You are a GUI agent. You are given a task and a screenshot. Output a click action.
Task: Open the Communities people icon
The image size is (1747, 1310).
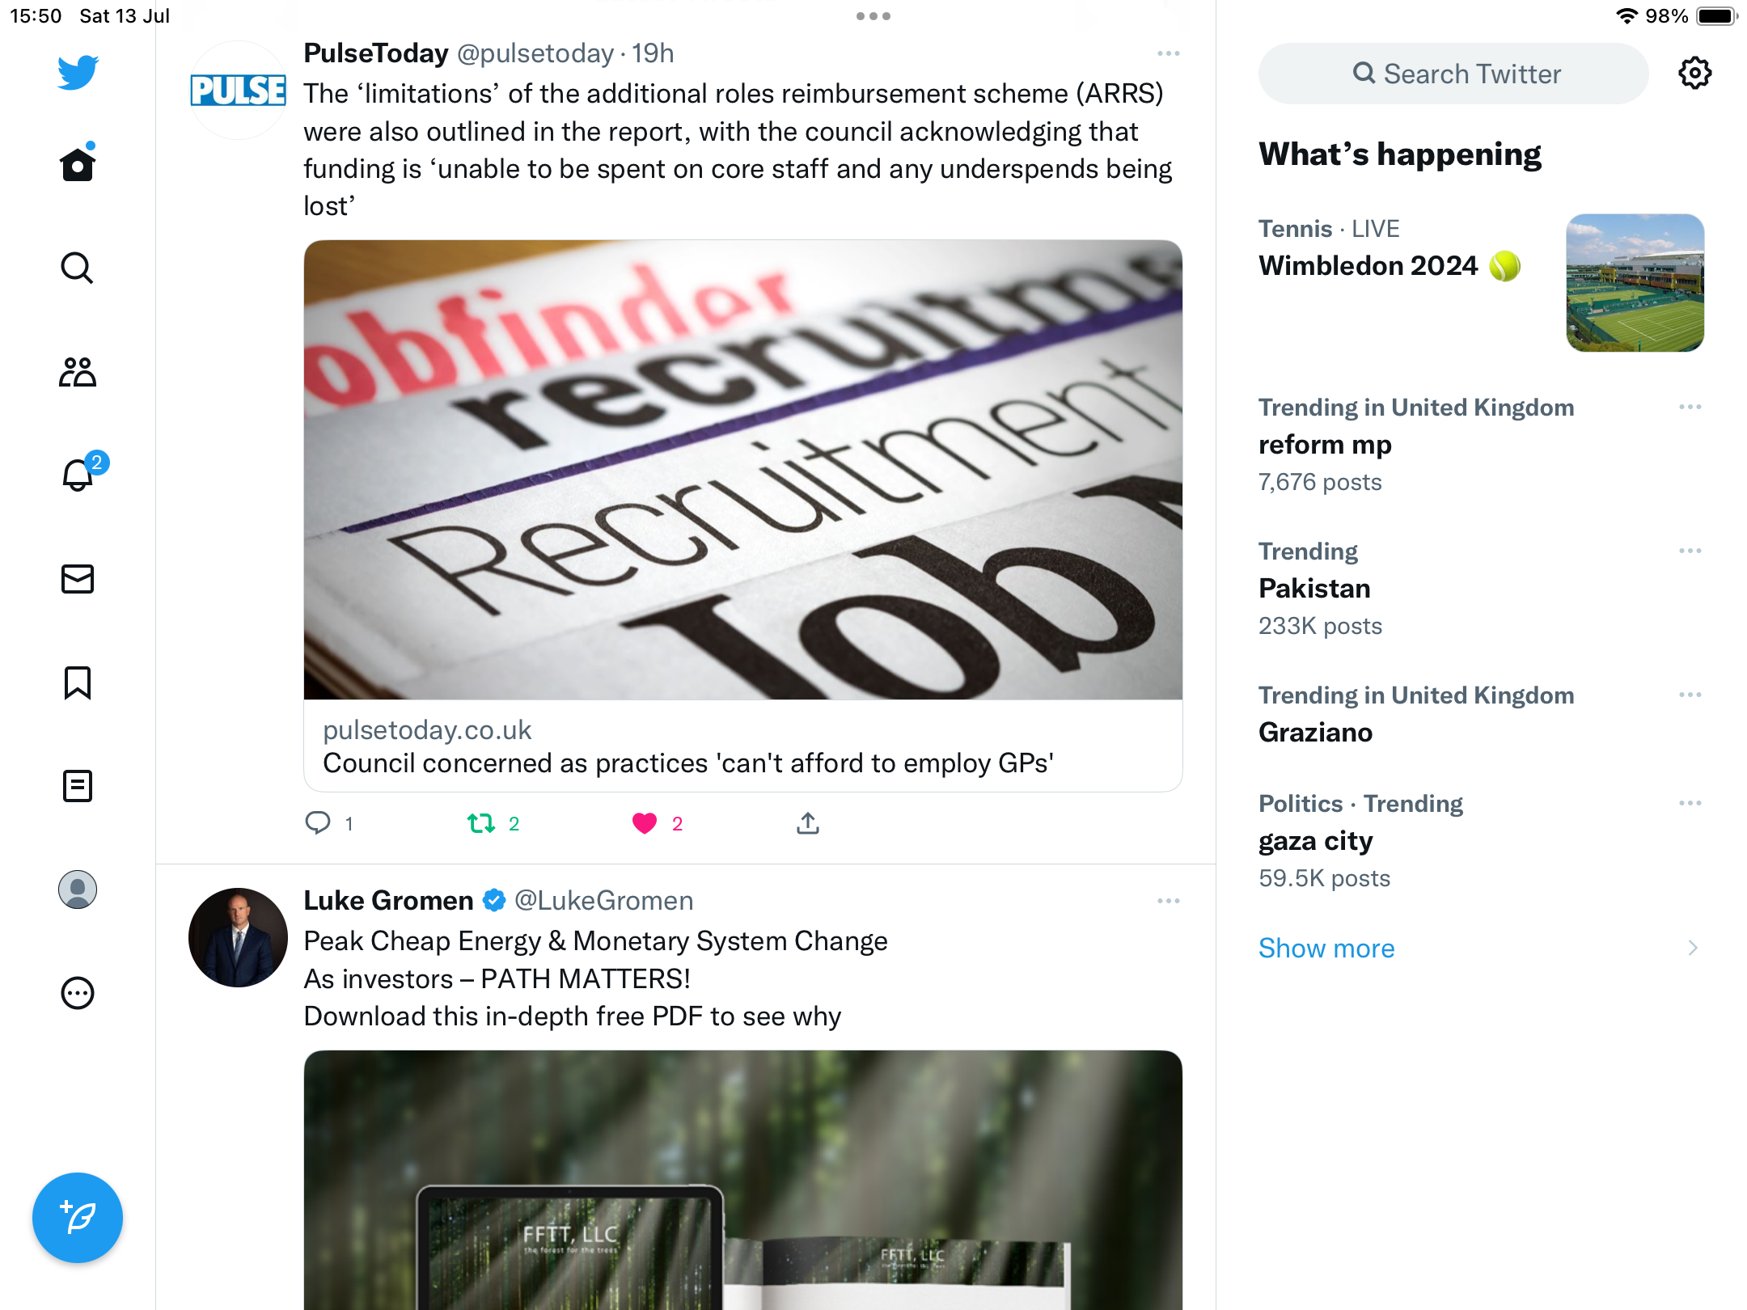coord(78,372)
